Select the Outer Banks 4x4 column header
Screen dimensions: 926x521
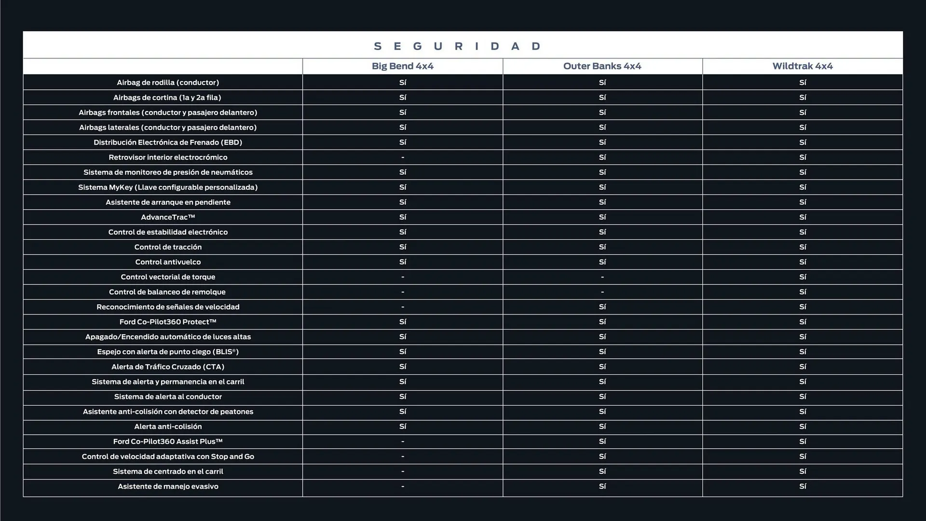pos(602,66)
